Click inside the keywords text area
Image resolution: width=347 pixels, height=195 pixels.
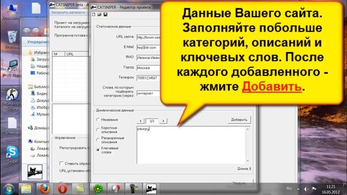click(x=191, y=145)
